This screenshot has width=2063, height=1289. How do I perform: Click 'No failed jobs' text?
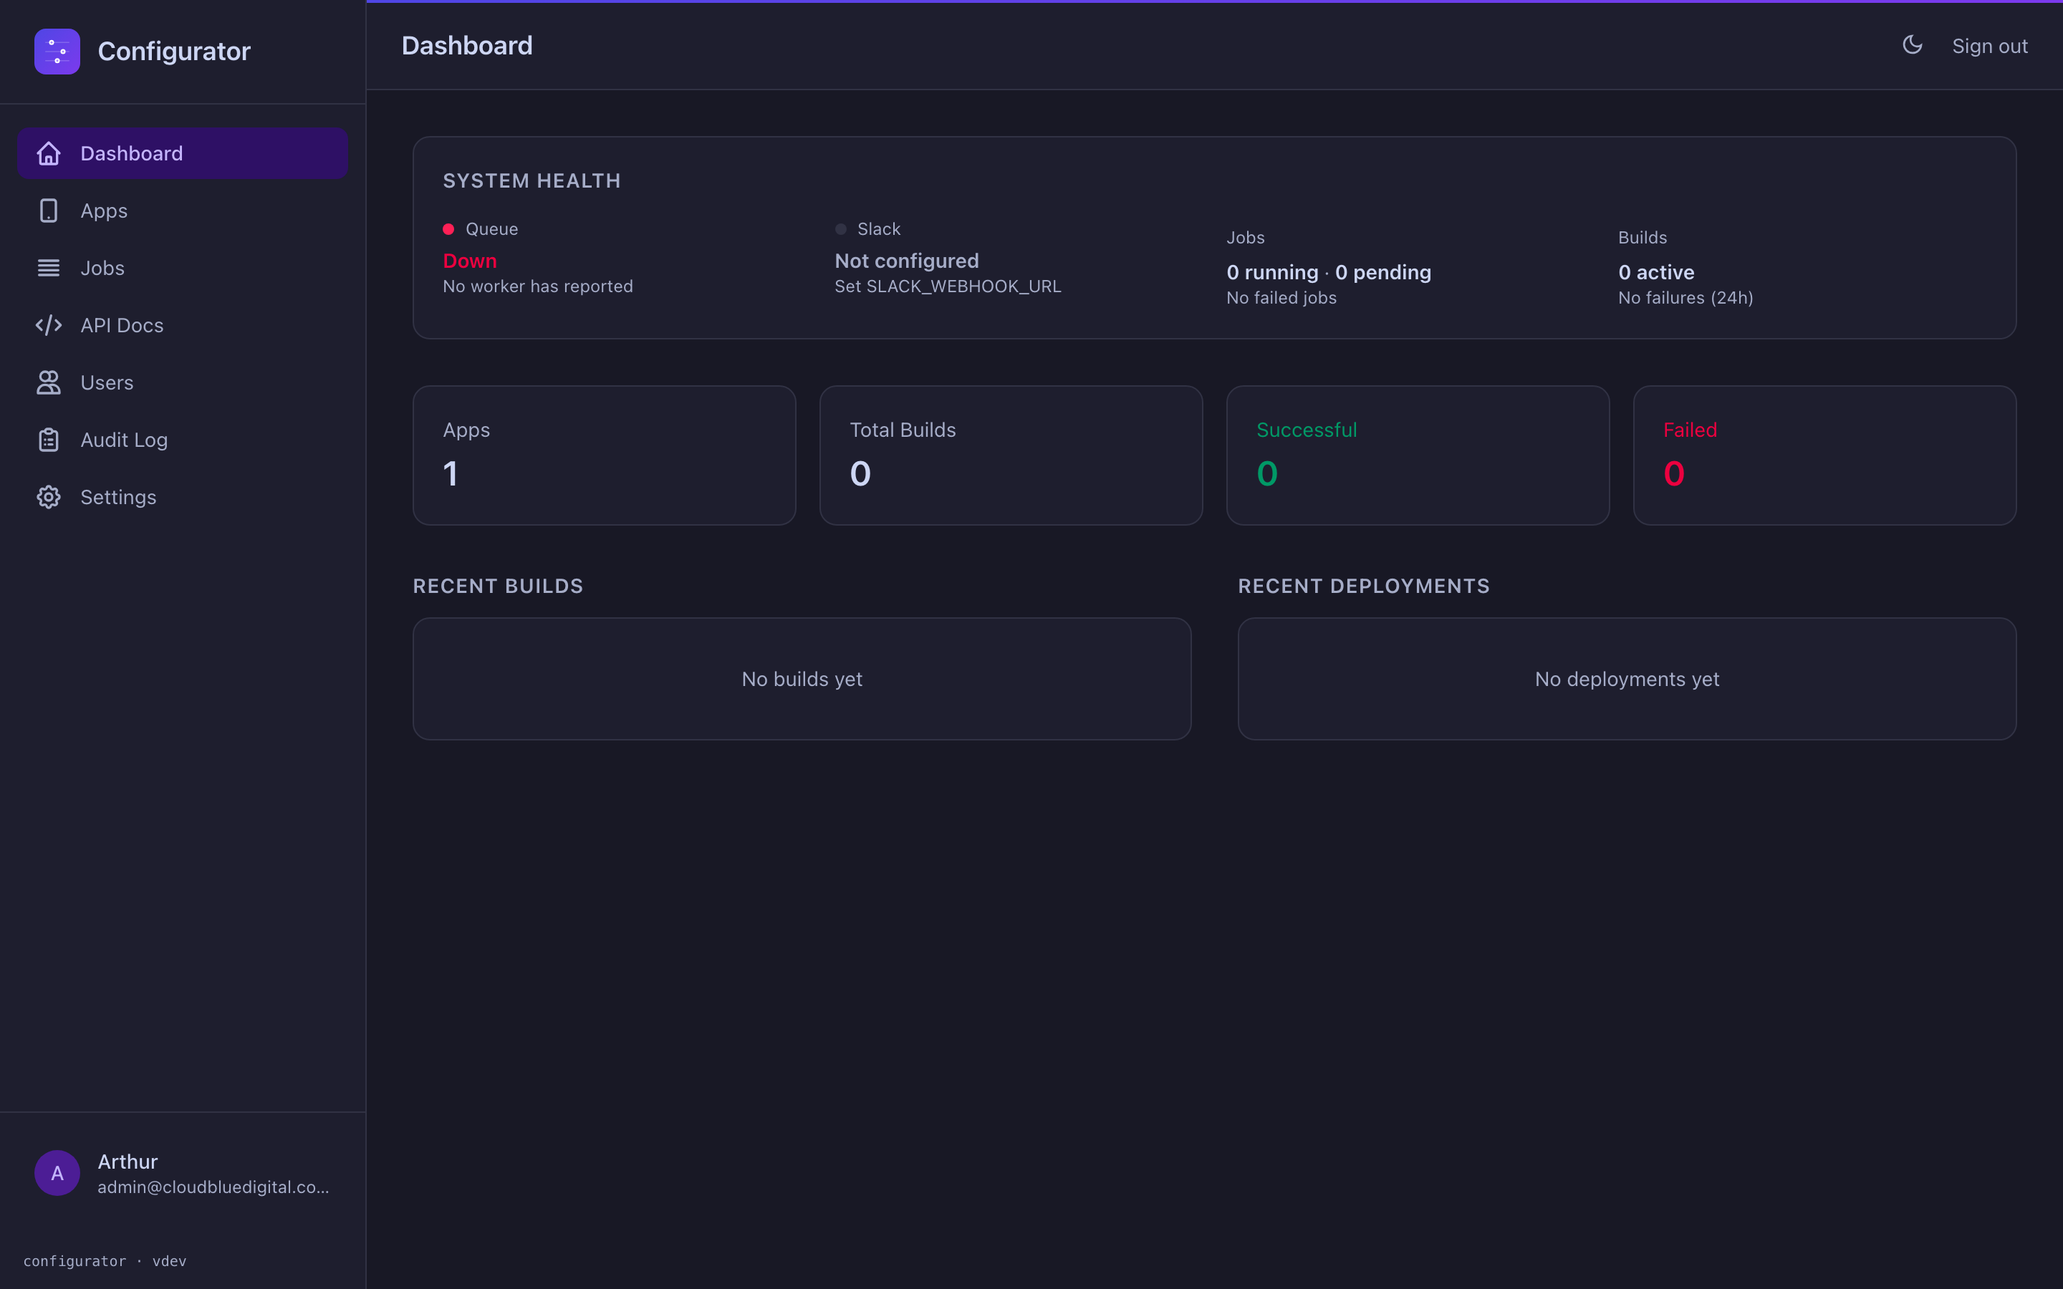[1281, 297]
